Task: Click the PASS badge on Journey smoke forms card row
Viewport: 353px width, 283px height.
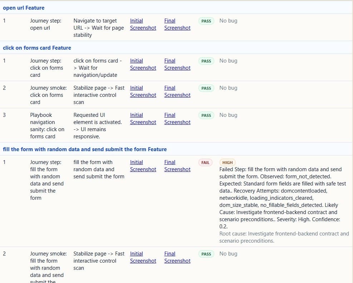Action: (206, 88)
